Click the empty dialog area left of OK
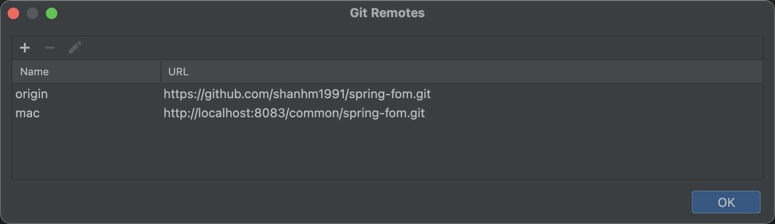This screenshot has width=775, height=224. click(x=382, y=202)
